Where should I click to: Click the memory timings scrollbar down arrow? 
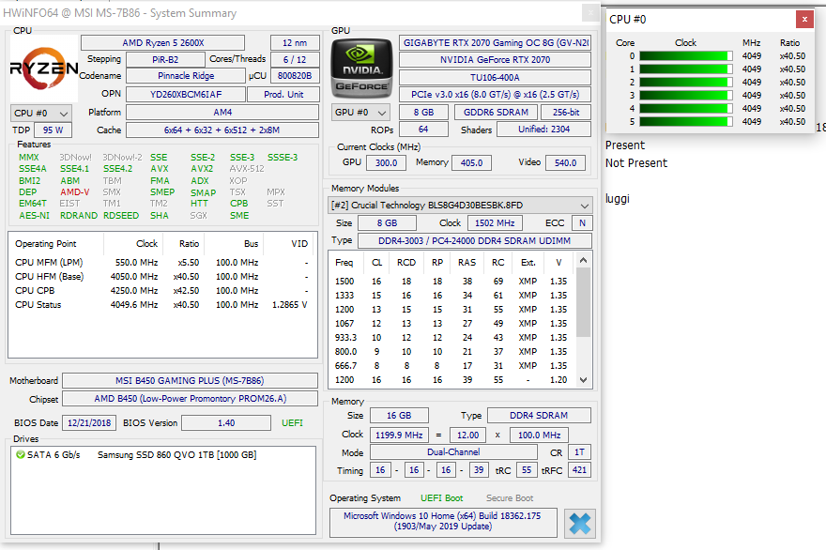[x=583, y=380]
